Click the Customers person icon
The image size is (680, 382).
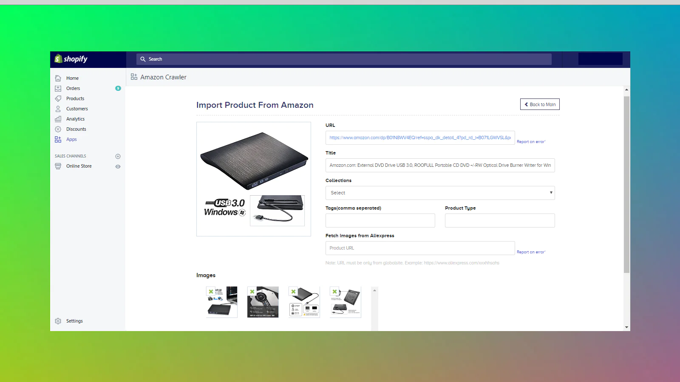pos(58,109)
